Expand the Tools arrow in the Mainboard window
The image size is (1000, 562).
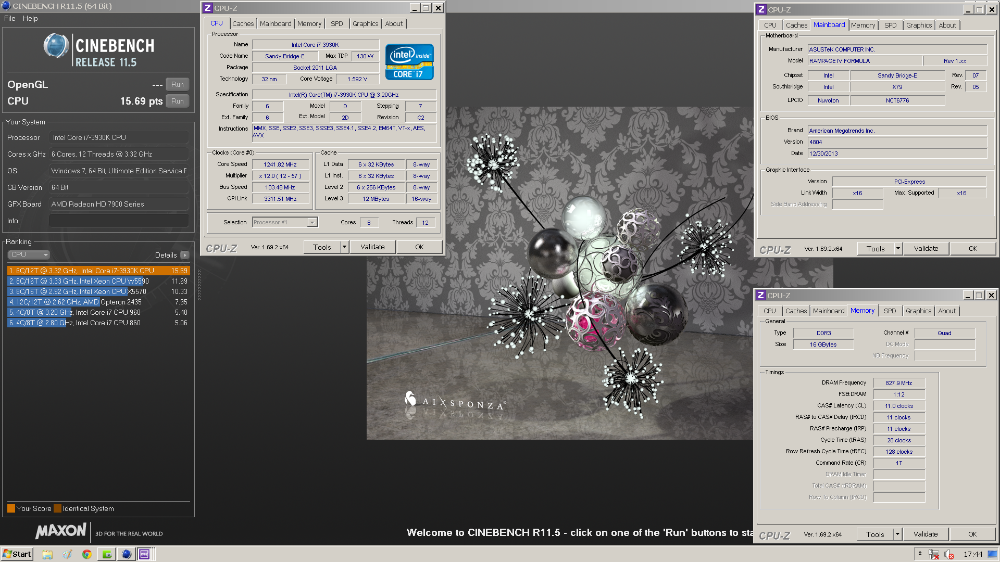(898, 249)
